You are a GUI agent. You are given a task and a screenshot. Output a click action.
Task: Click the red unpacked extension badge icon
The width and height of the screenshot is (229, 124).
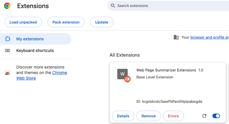[127, 79]
